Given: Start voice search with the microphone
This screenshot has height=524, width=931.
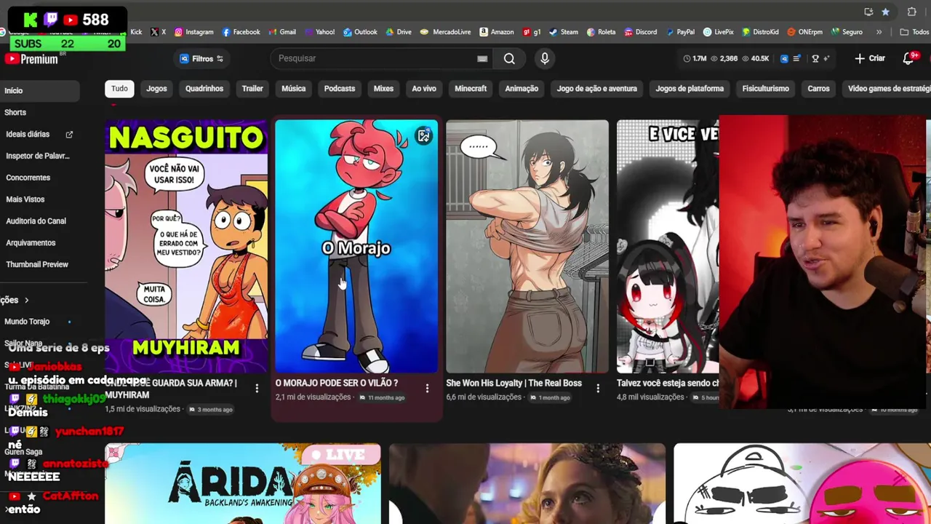Looking at the screenshot, I should 545,58.
